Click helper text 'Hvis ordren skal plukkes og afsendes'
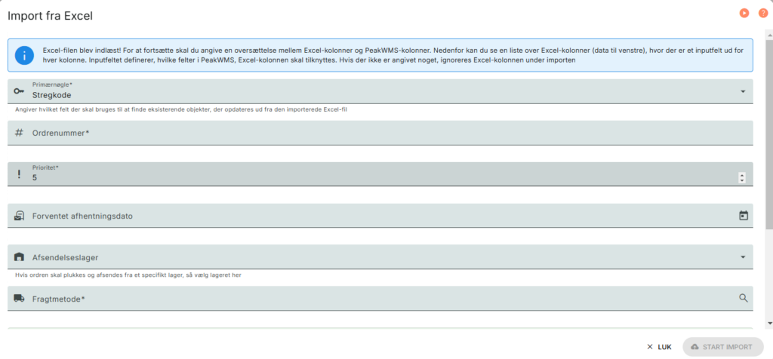 coord(128,275)
